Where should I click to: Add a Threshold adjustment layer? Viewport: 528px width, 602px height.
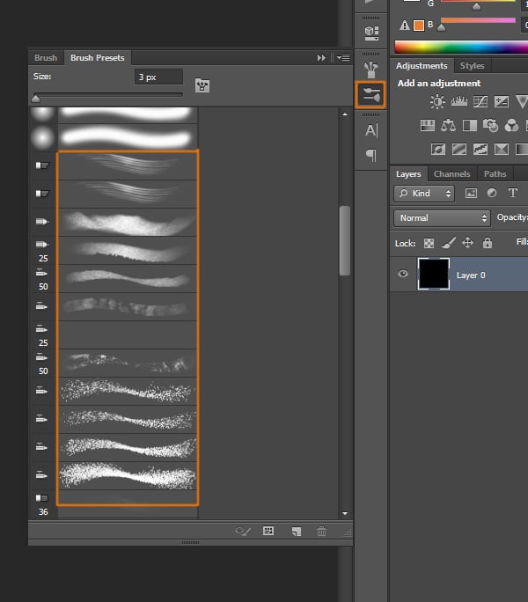coord(480,149)
